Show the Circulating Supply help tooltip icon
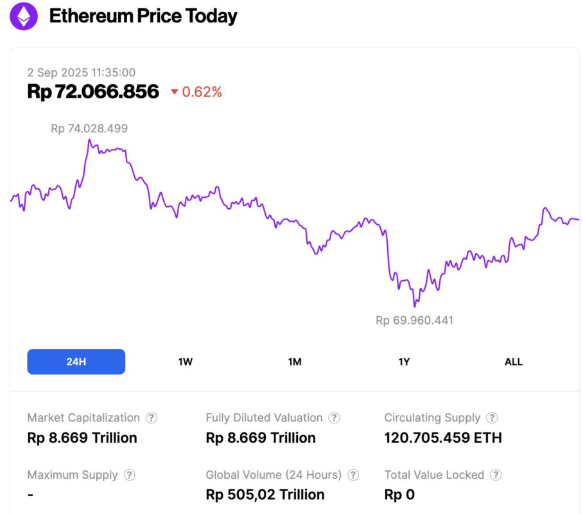 coord(492,418)
